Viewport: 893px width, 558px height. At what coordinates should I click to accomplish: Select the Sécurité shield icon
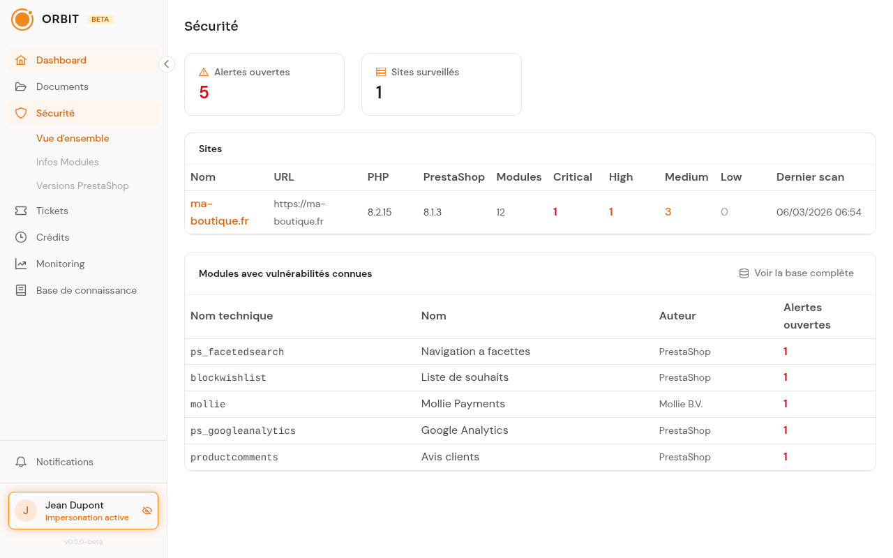click(21, 113)
